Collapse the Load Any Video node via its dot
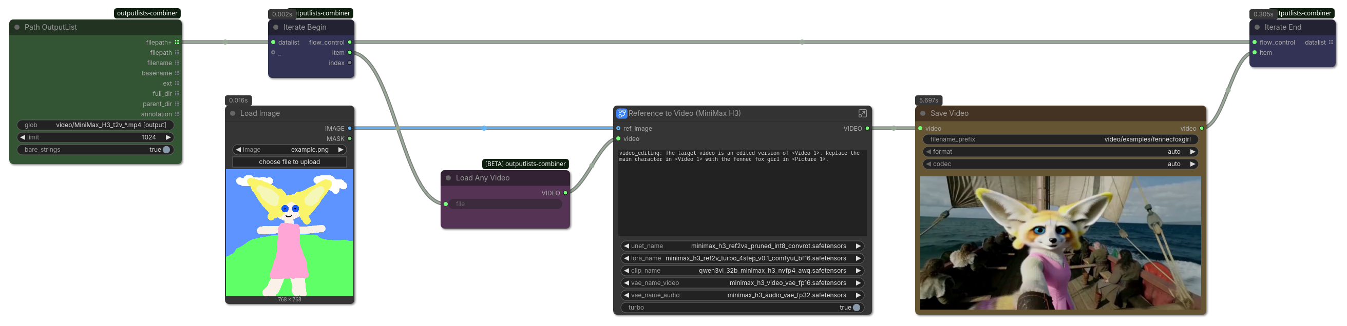The height and width of the screenshot is (326, 1347). (x=448, y=178)
